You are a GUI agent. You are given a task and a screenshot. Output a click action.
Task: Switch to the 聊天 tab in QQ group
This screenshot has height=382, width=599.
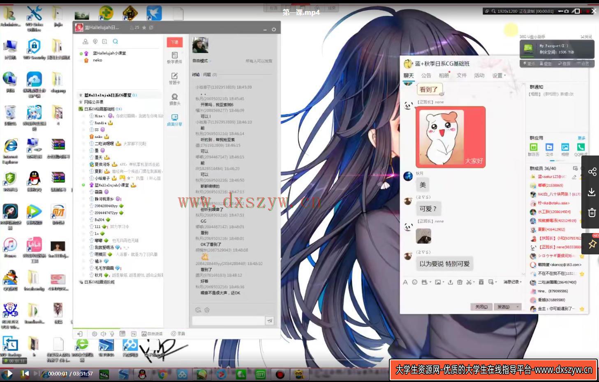(409, 75)
